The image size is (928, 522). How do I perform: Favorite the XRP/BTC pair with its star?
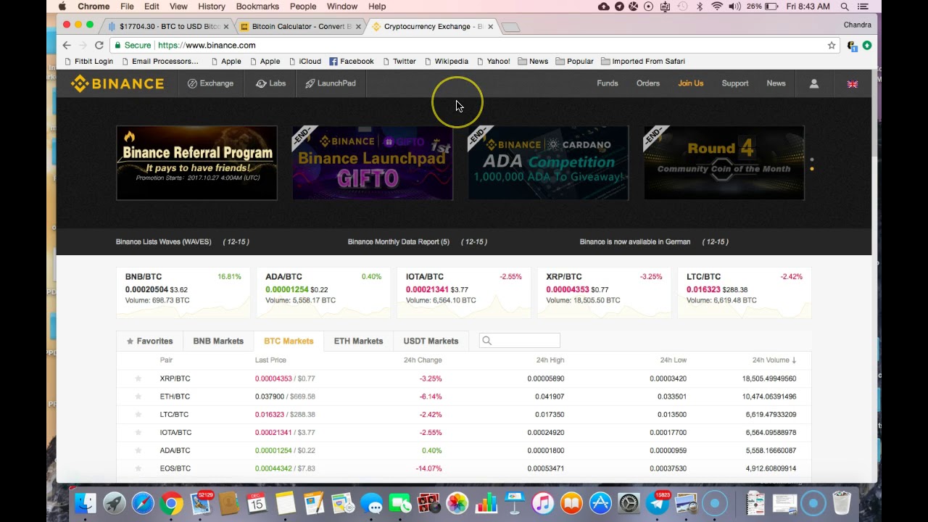pos(138,378)
